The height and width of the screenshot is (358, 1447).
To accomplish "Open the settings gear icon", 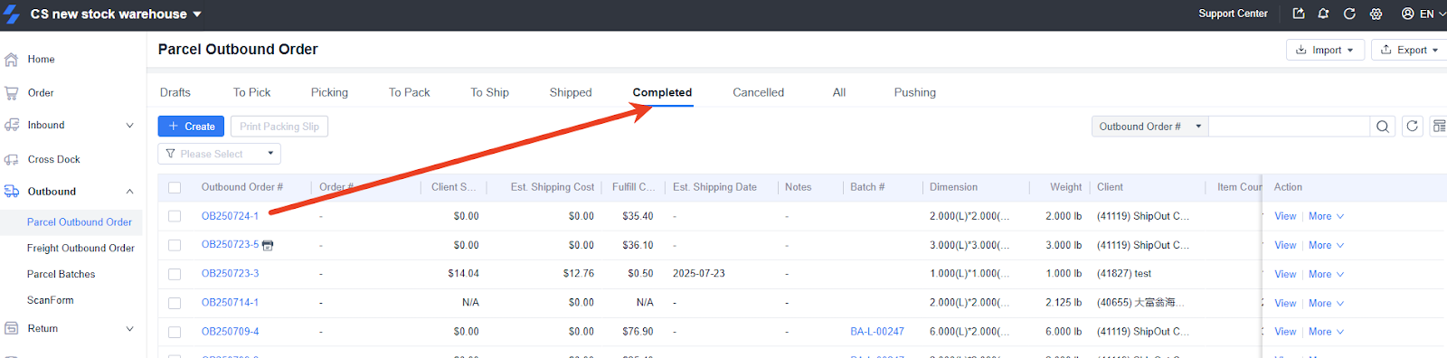I will (x=1376, y=14).
